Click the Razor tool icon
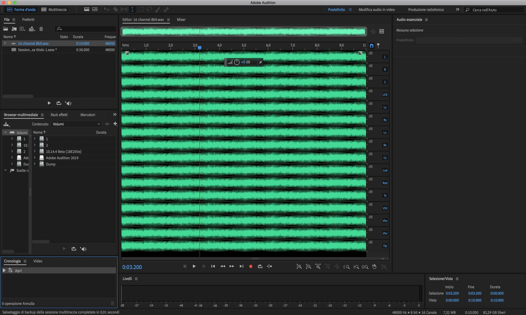526x315 pixels. tap(116, 9)
